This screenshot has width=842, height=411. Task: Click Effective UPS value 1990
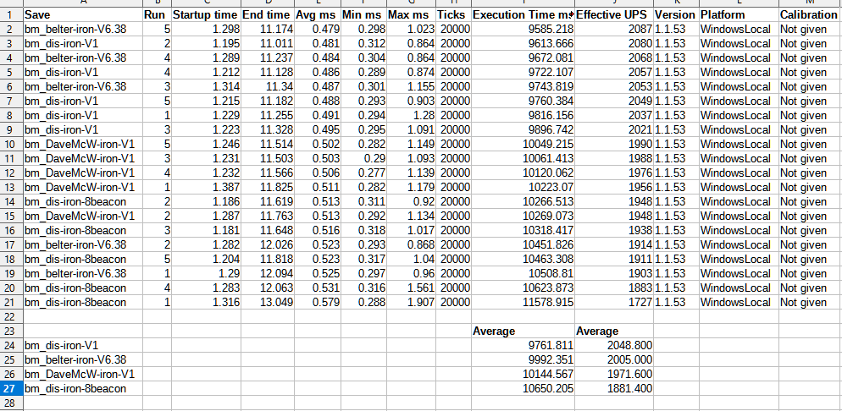(x=614, y=144)
